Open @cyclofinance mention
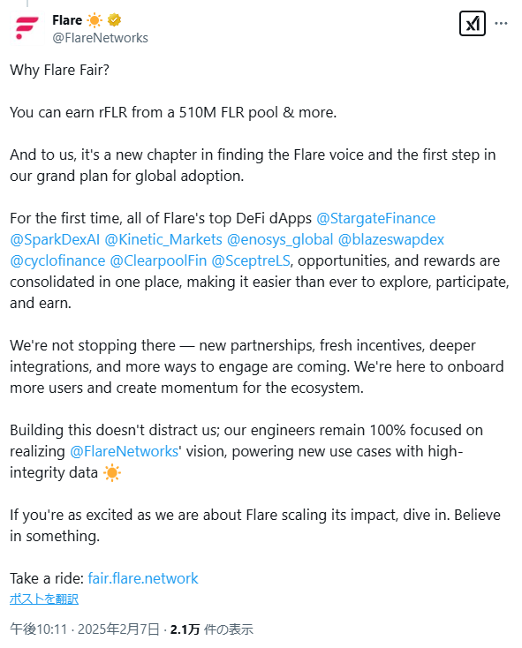The width and height of the screenshot is (522, 648). [57, 260]
